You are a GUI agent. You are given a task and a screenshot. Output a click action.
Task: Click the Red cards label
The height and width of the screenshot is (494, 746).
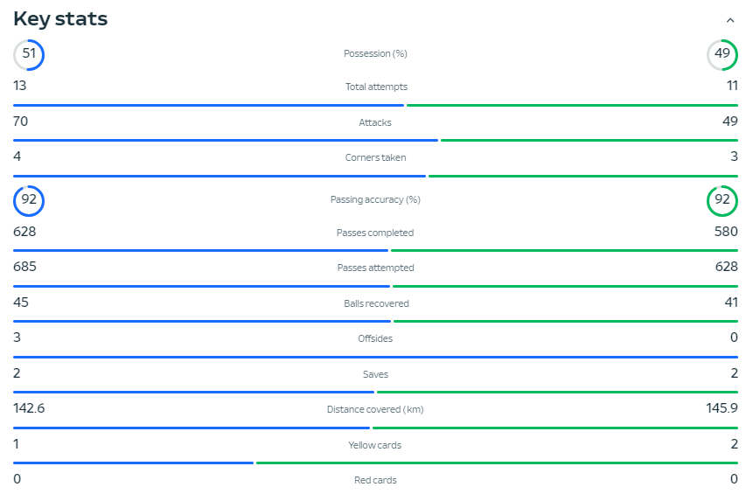tap(375, 480)
